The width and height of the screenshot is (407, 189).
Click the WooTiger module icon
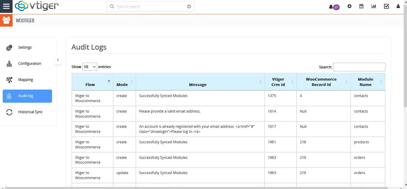(6, 21)
